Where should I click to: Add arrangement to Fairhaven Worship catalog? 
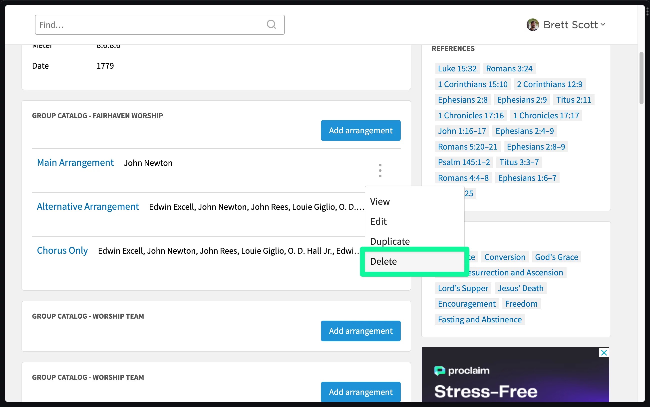tap(360, 130)
